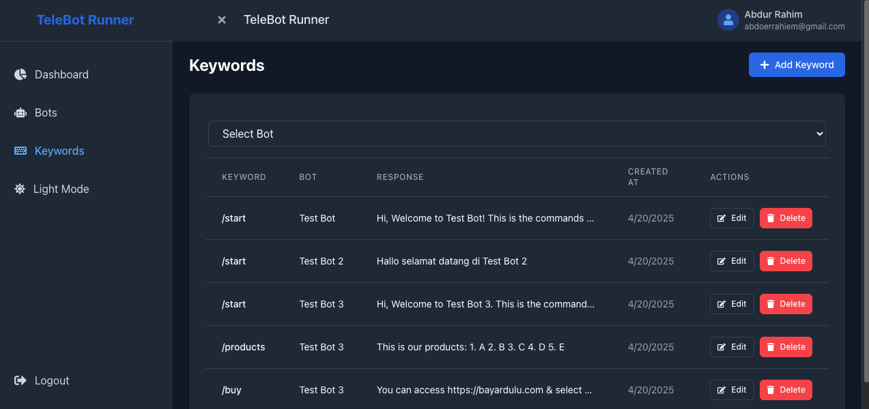This screenshot has height=409, width=869.
Task: Click the trash icon for /products keyword
Action: [771, 347]
